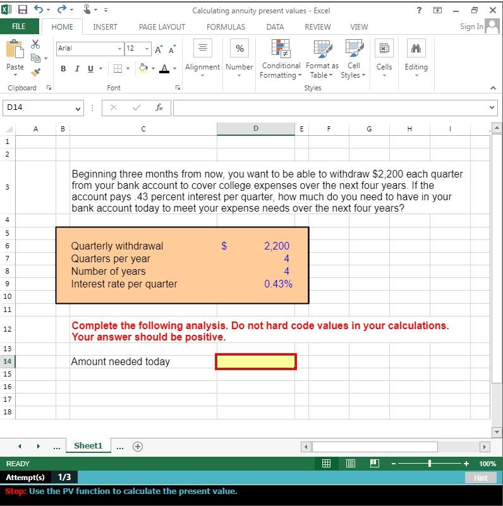Switch to the PAGE LAYOUT tab
Screen dimensions: 503x506
click(x=162, y=27)
